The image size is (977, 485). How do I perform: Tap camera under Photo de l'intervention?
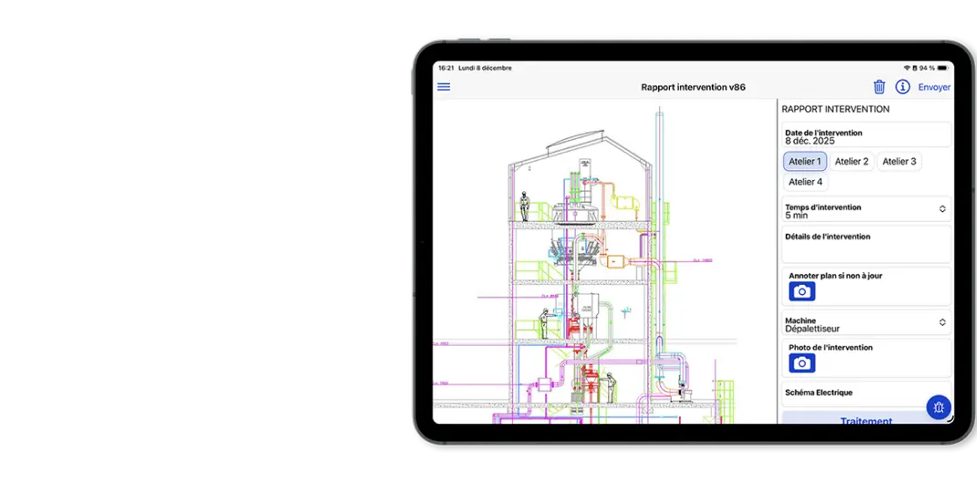tap(802, 363)
